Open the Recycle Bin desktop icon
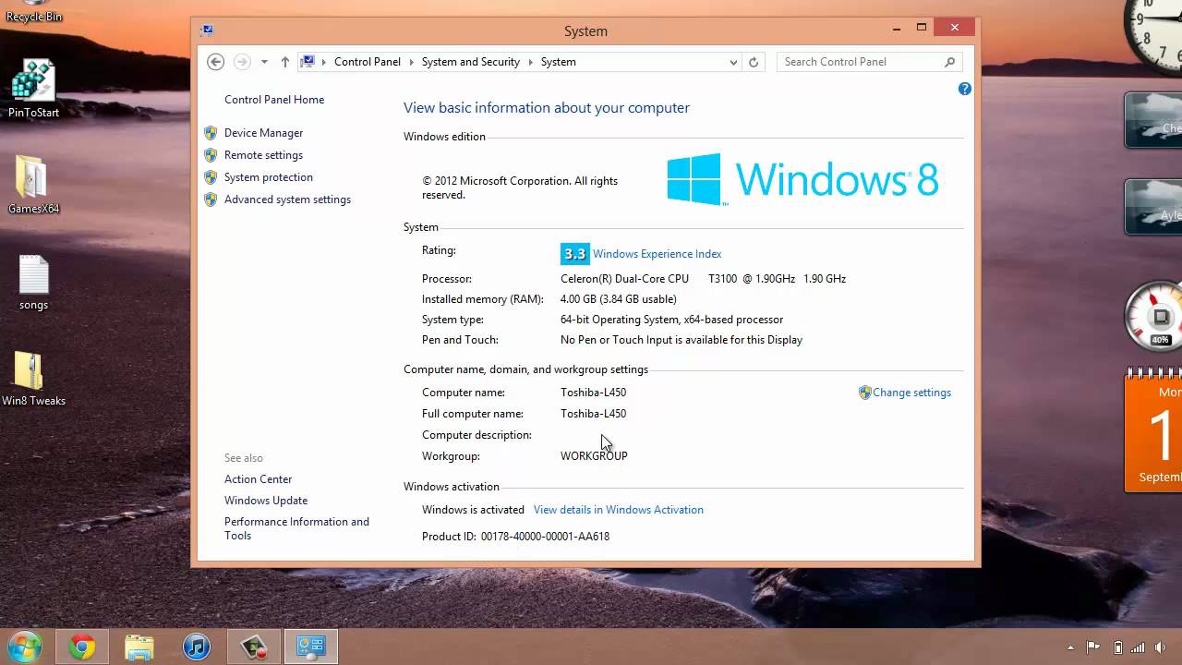Image resolution: width=1182 pixels, height=665 pixels. click(33, 11)
